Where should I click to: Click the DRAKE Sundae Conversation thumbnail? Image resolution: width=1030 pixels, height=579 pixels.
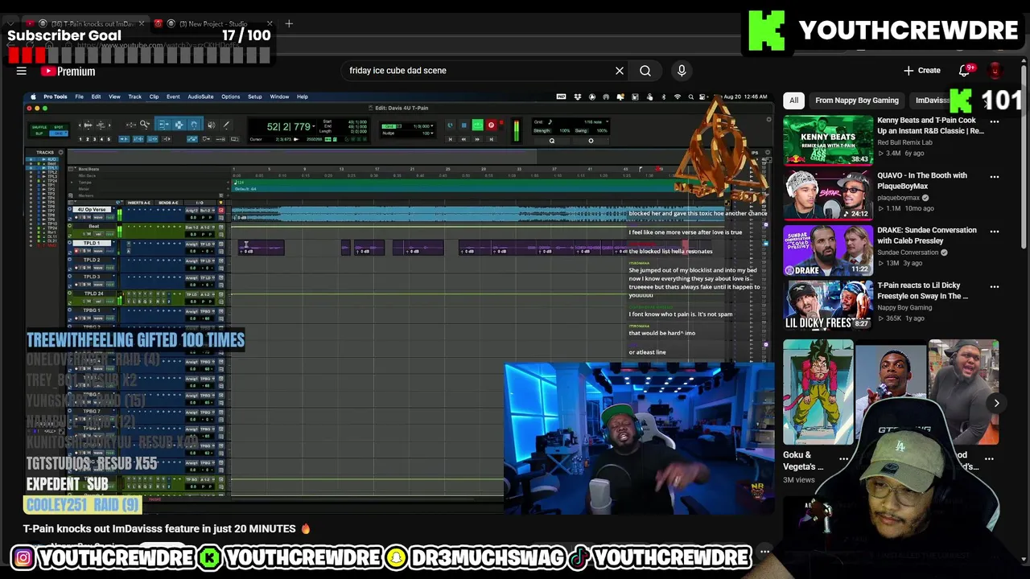(828, 250)
